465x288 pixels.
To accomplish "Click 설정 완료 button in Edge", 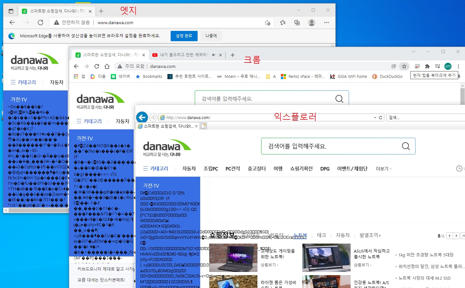I will pos(184,36).
